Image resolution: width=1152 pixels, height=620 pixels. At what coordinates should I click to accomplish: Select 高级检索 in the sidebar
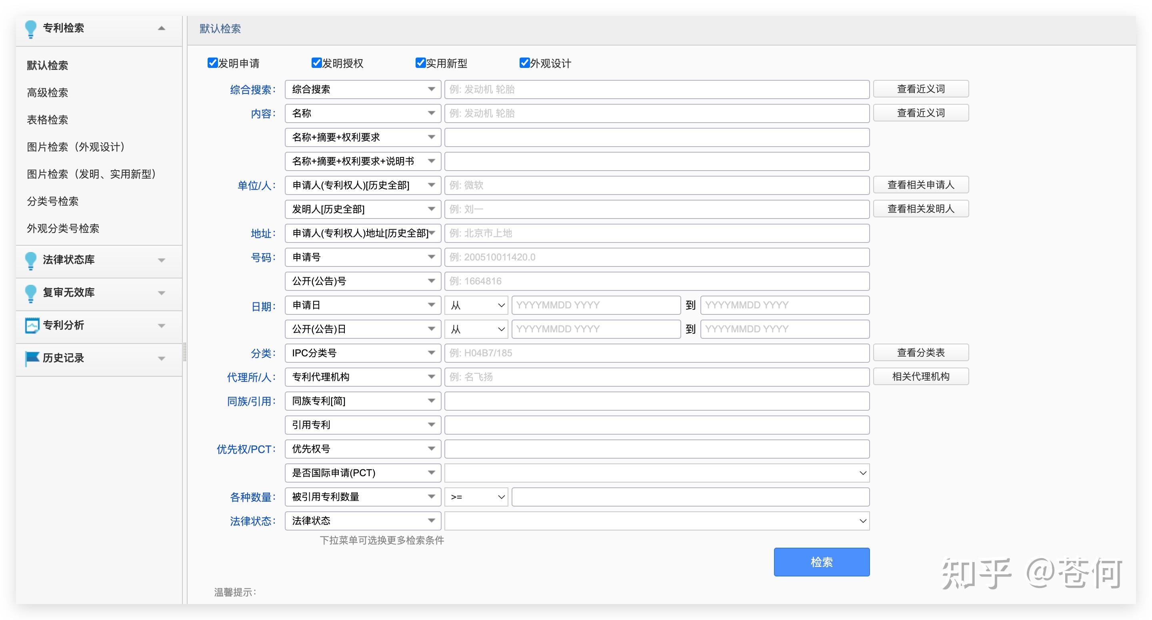pyautogui.click(x=48, y=92)
